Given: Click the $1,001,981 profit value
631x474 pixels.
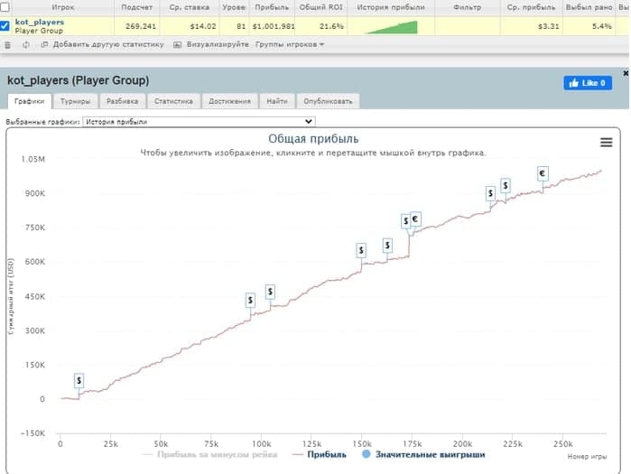Looking at the screenshot, I should [x=274, y=26].
